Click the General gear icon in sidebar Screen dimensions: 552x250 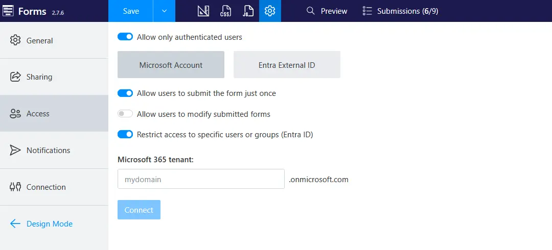point(15,40)
